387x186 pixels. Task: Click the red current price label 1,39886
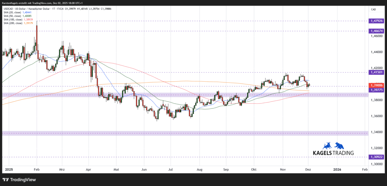pyautogui.click(x=377, y=85)
